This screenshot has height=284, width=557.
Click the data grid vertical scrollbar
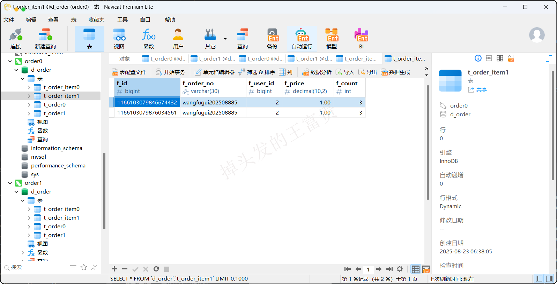pyautogui.click(x=428, y=143)
